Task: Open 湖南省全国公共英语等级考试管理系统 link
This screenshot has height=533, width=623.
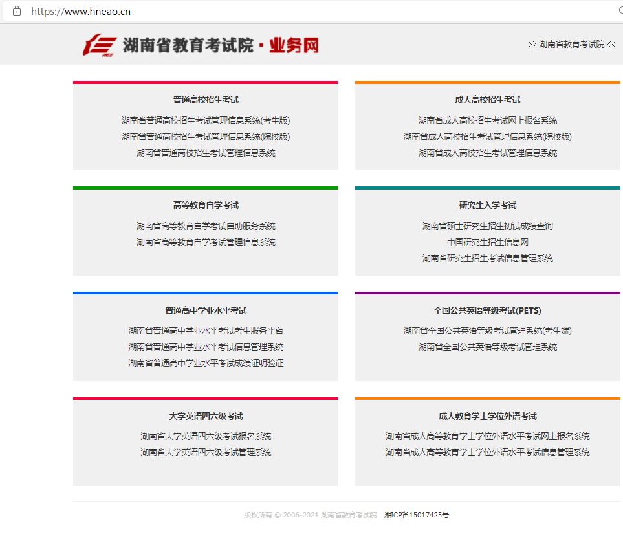Action: [x=488, y=347]
